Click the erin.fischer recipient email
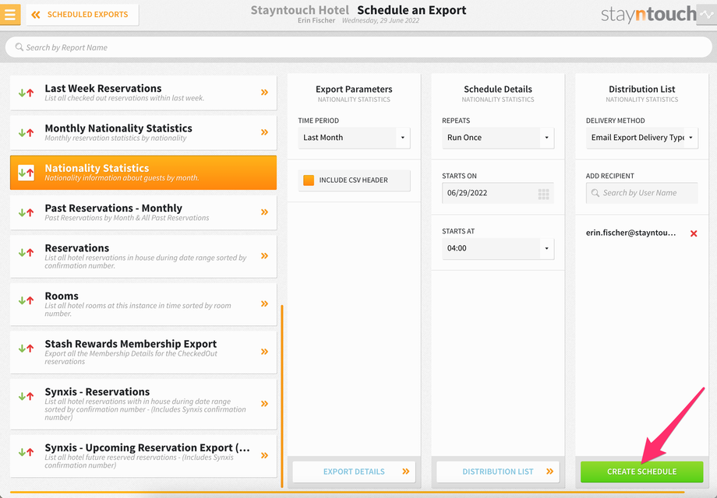This screenshot has width=717, height=498. click(x=630, y=233)
